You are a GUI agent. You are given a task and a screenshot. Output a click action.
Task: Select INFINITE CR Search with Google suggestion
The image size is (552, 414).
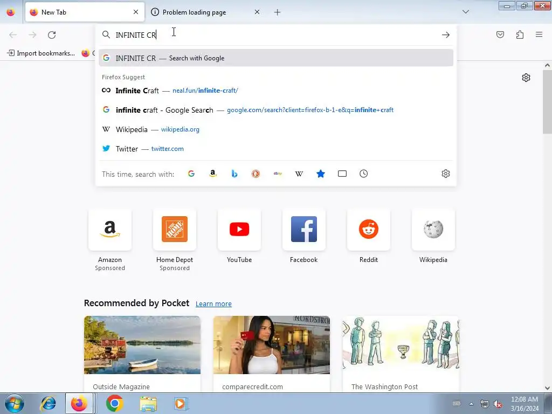click(x=276, y=58)
